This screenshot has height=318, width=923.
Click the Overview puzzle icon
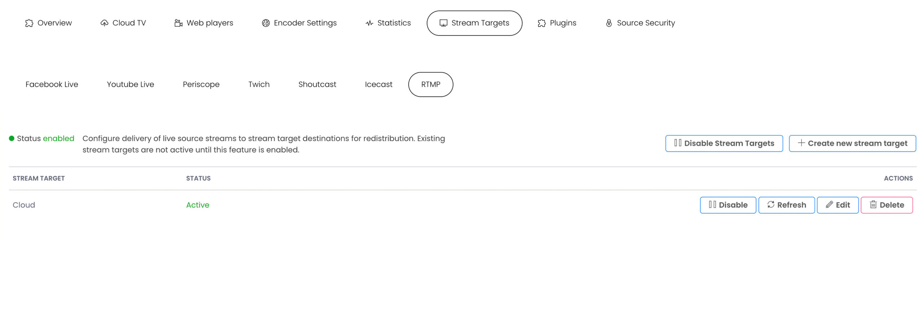click(x=29, y=23)
